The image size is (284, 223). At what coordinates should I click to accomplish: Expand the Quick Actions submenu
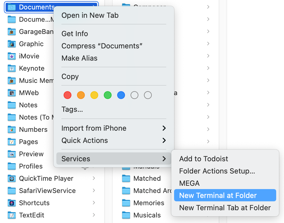tap(93, 140)
